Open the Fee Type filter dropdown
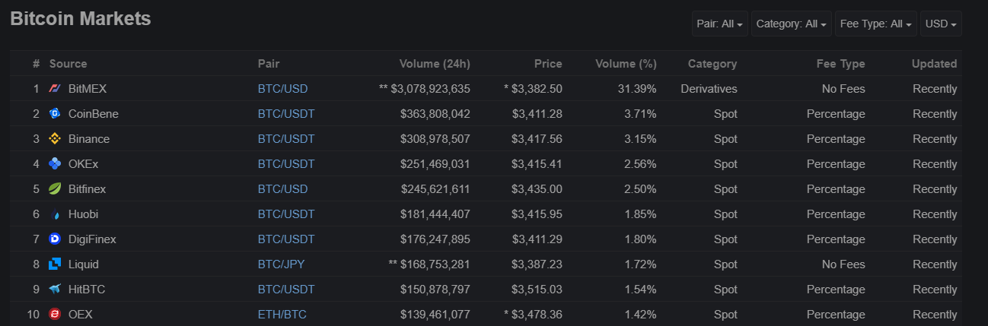Screen dimensions: 988x326 875,24
